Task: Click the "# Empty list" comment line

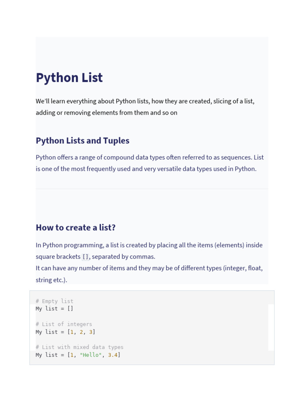Action: (x=54, y=301)
